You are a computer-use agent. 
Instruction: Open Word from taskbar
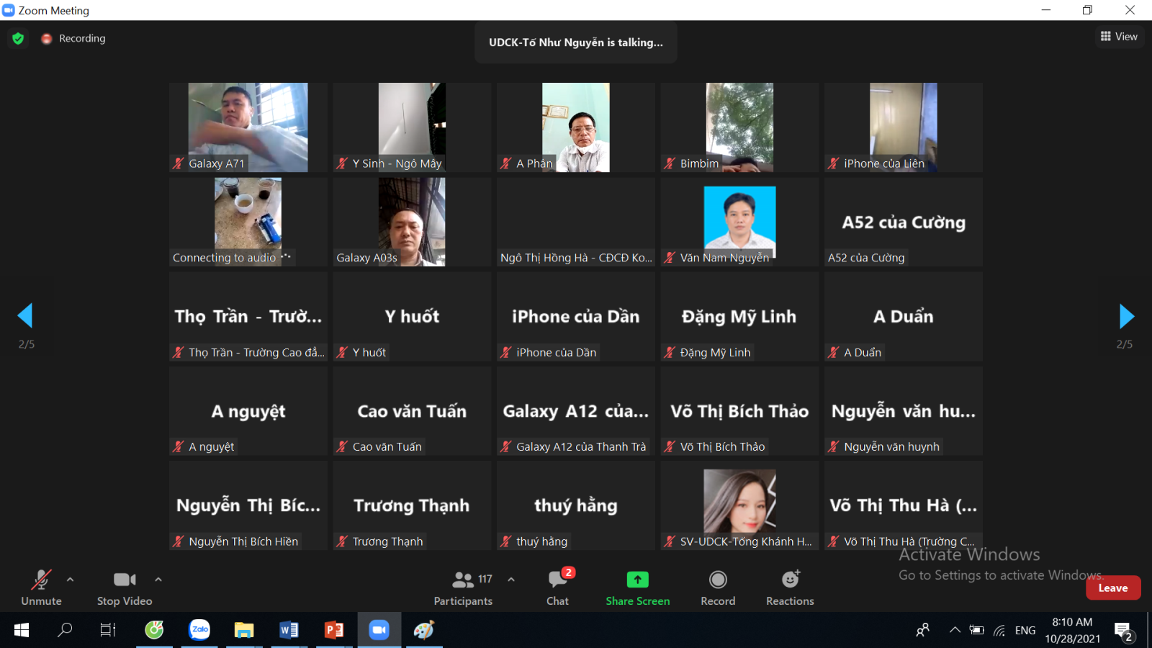[x=289, y=631]
